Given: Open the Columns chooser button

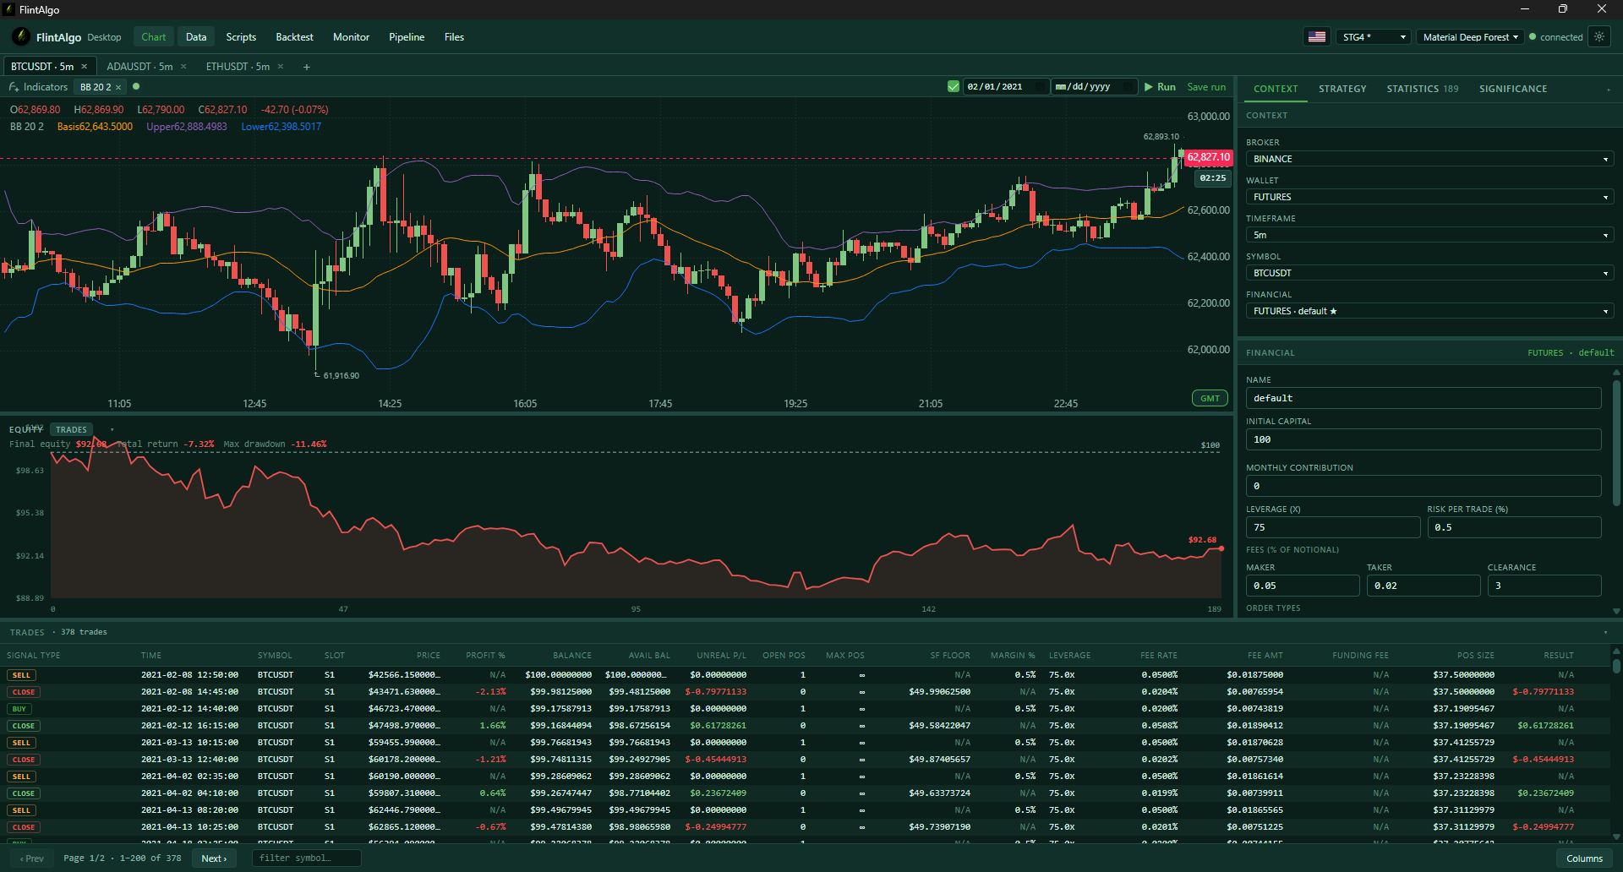Looking at the screenshot, I should tap(1584, 858).
